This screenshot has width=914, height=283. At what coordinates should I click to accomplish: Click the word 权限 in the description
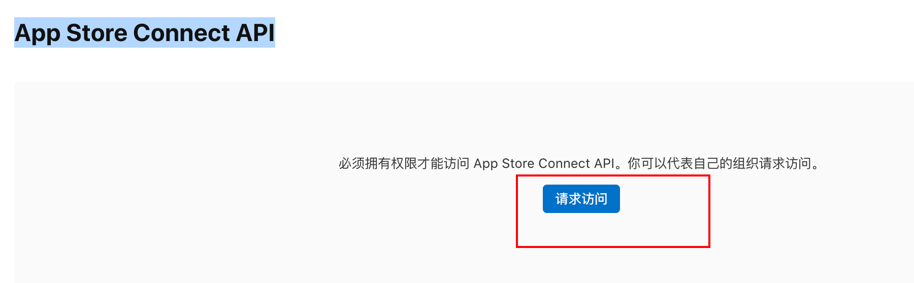tap(404, 163)
